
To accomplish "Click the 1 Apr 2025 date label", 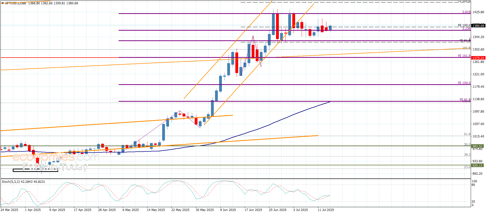I will click(33, 210).
